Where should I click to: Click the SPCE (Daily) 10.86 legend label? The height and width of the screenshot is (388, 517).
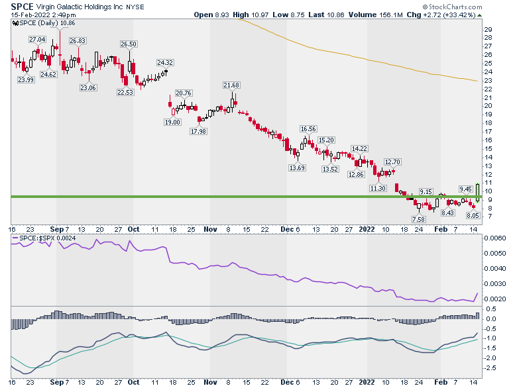click(x=47, y=23)
